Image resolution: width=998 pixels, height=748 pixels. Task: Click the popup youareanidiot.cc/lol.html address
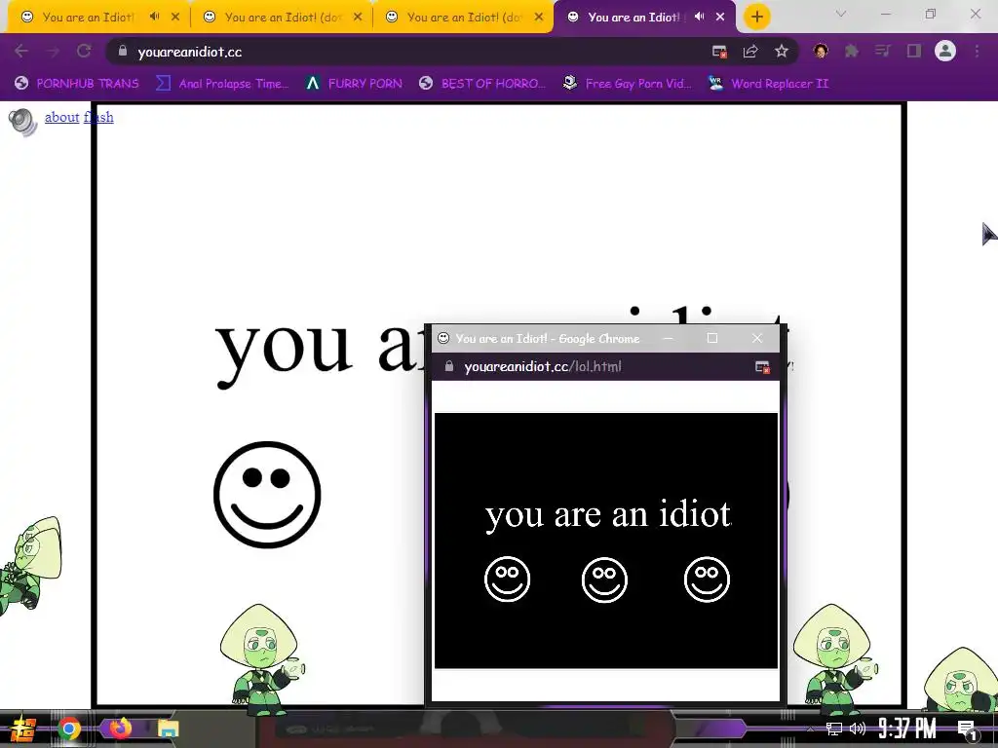pyautogui.click(x=543, y=366)
